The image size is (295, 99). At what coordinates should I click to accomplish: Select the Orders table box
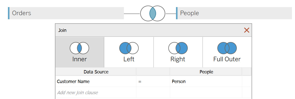(66, 13)
